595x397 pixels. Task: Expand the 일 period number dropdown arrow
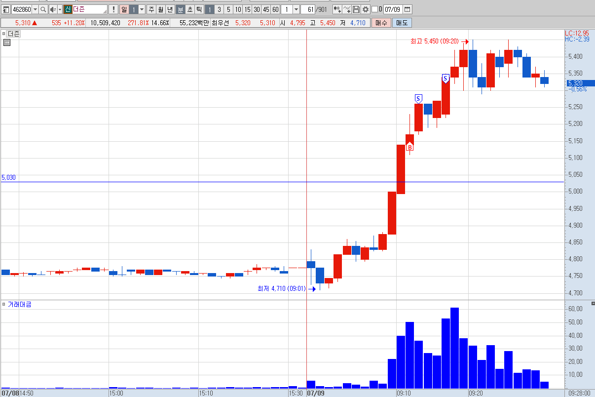coord(142,9)
